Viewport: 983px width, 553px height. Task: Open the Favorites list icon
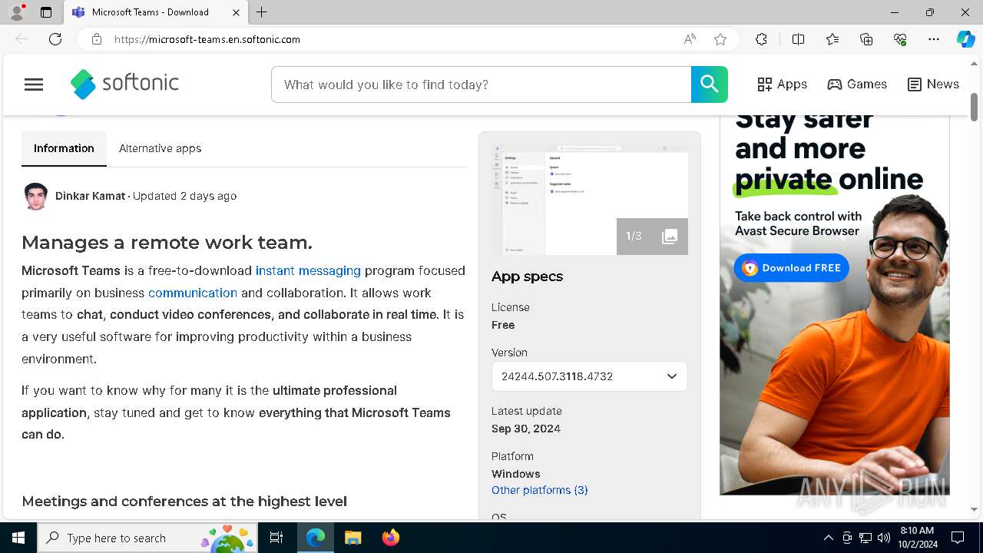pyautogui.click(x=832, y=39)
